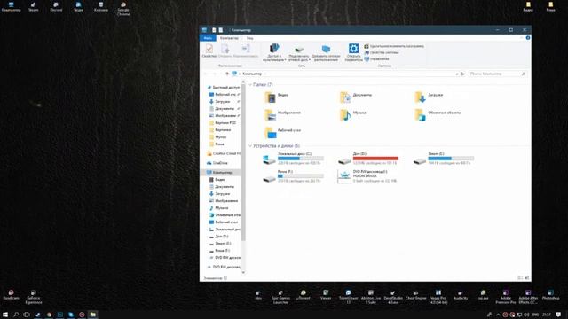The width and height of the screenshot is (568, 319).
Task: Open the Документы folder in the main pane
Action: (x=356, y=97)
